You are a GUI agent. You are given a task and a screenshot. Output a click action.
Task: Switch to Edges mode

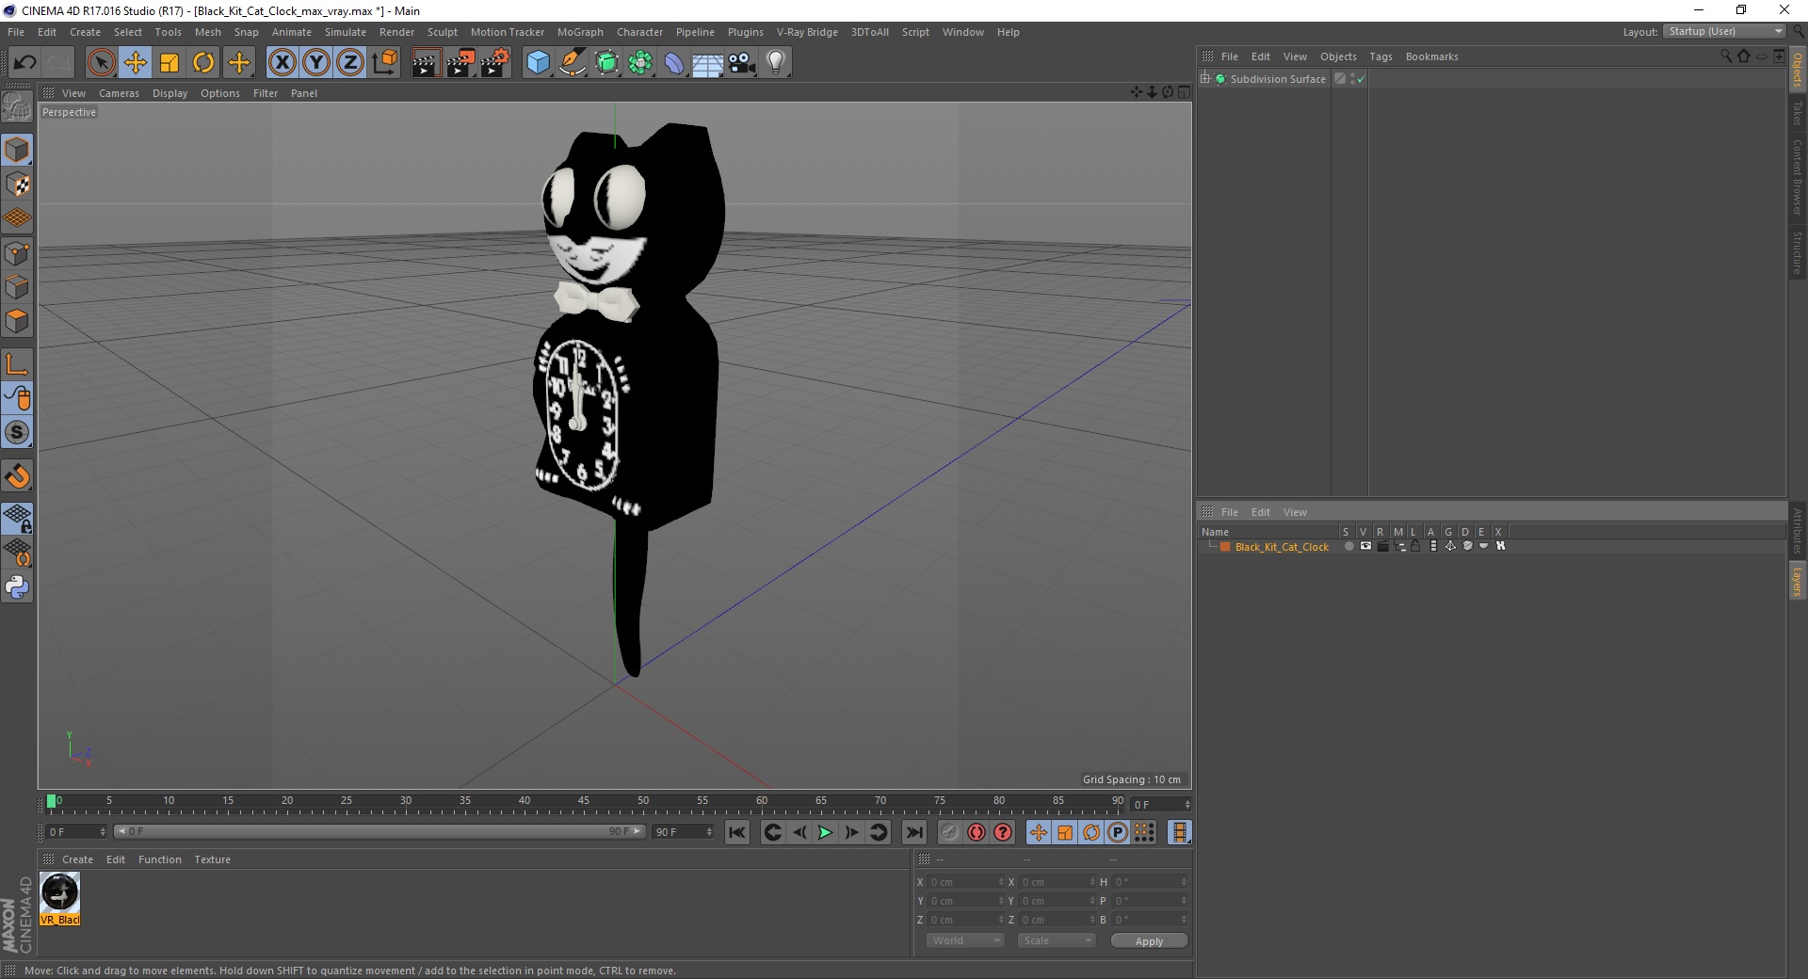point(17,287)
